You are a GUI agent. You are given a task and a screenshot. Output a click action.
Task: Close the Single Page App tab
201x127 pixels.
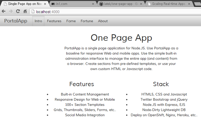(45, 4)
